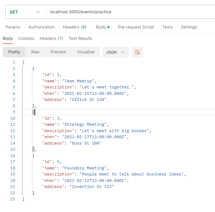Open the JSON format dropdown

tap(116, 52)
